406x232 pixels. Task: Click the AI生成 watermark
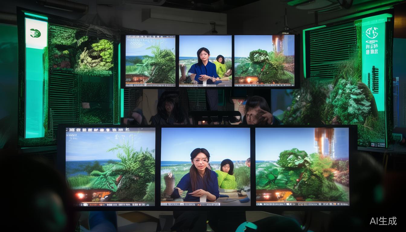point(383,221)
